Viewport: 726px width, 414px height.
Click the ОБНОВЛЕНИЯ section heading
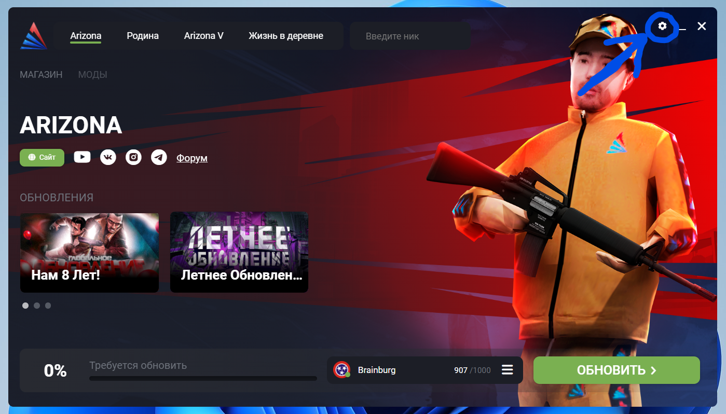point(57,198)
